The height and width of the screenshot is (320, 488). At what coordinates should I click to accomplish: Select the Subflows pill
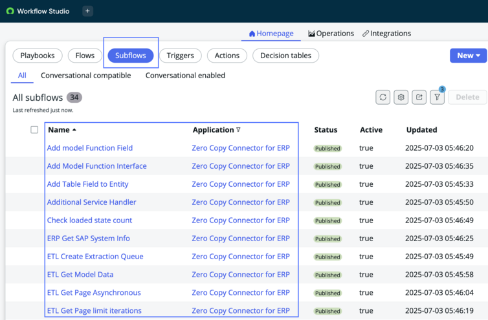coord(131,56)
